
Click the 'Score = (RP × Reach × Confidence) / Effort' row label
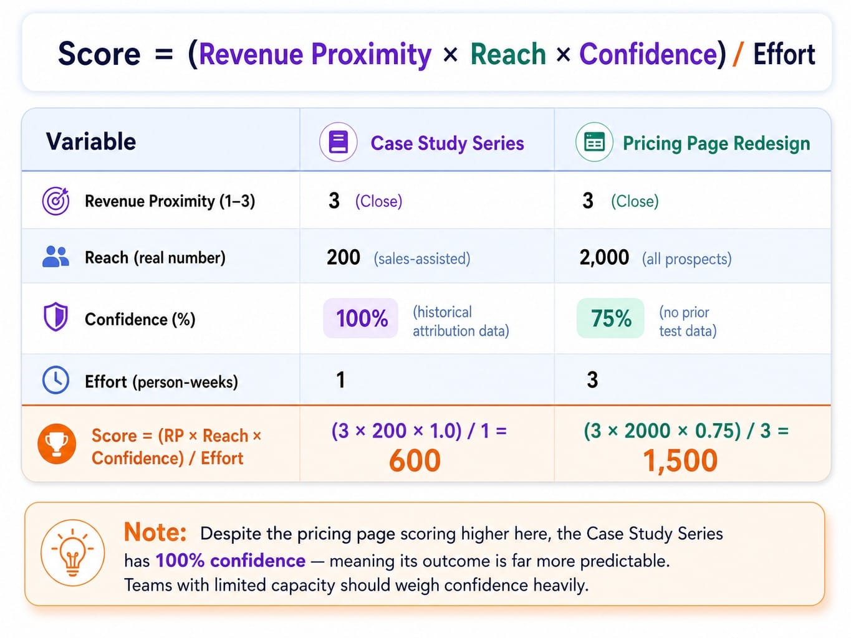176,447
